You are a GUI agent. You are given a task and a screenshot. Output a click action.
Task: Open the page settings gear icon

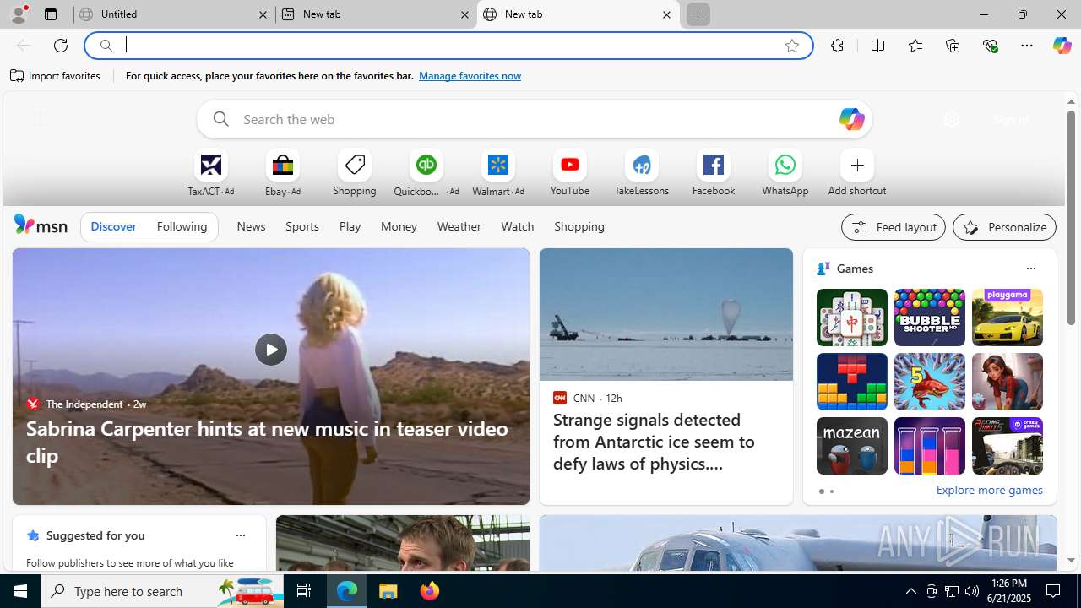pyautogui.click(x=951, y=119)
